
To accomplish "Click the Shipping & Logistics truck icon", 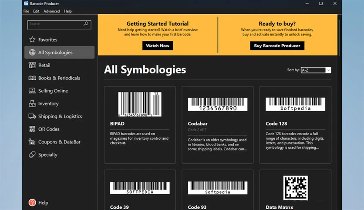I will coord(32,116).
